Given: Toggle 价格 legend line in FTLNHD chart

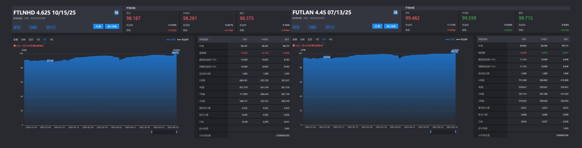Looking at the screenshot, I should point(171,40).
